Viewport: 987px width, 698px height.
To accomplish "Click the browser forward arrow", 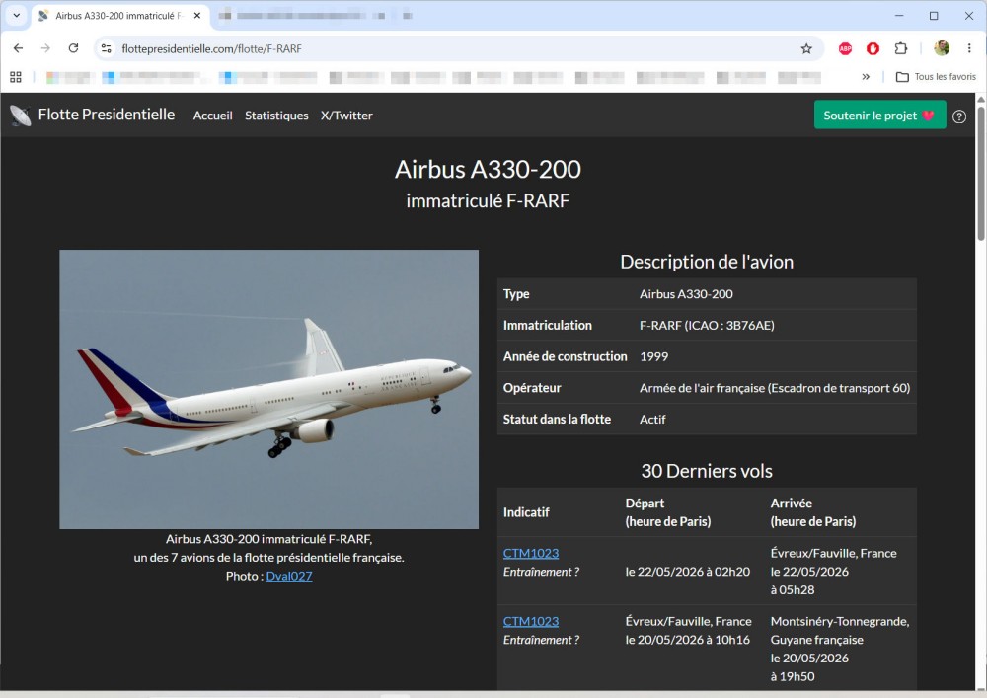I will point(45,48).
